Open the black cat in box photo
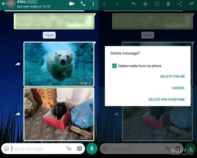Image resolution: width=197 pixels, height=158 pixels. pos(59,114)
